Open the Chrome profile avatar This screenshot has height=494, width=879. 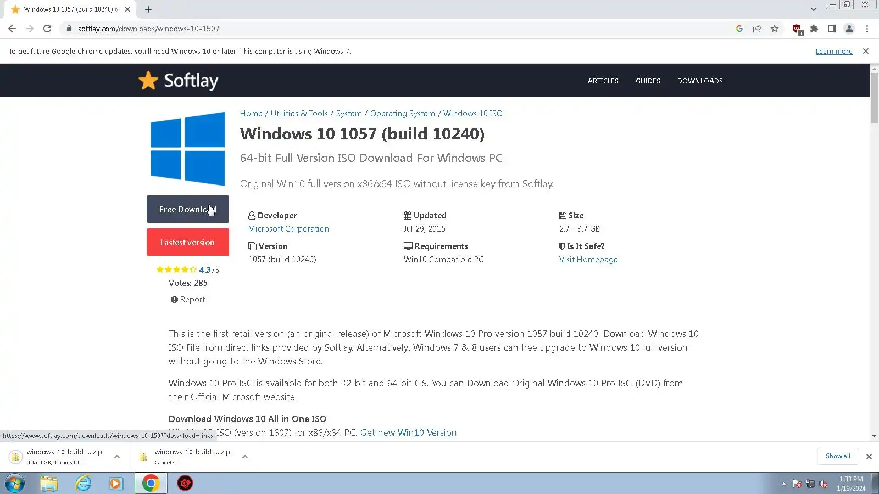coord(849,29)
